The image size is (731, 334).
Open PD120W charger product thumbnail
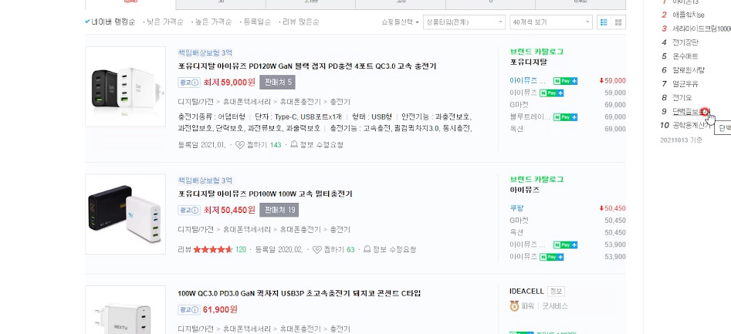125,86
